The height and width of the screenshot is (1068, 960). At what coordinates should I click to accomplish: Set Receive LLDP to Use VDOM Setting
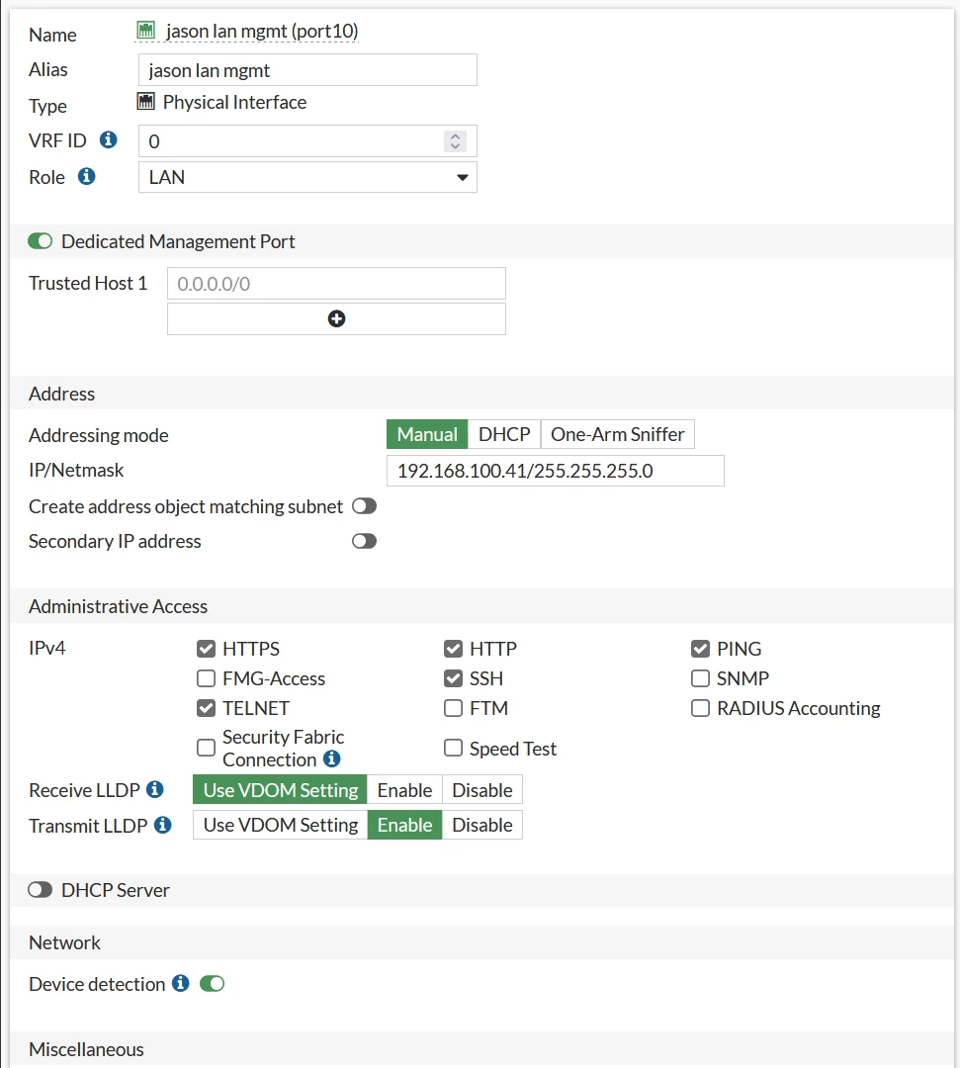280,790
